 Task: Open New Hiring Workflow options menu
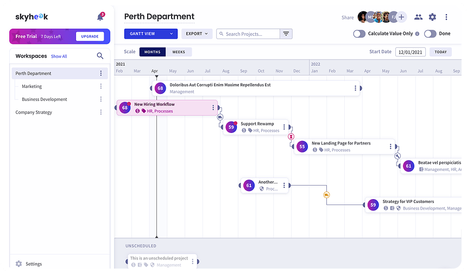[213, 107]
